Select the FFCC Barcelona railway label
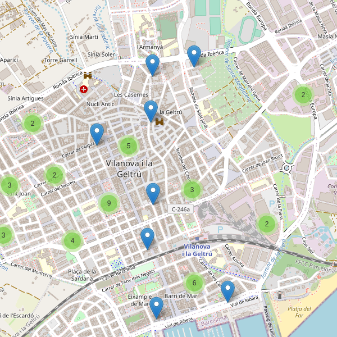Image resolution: width=337 pixels, height=337 pixels. tap(315, 266)
